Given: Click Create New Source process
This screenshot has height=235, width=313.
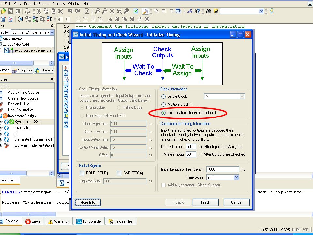Looking at the screenshot, I should pos(23,98).
